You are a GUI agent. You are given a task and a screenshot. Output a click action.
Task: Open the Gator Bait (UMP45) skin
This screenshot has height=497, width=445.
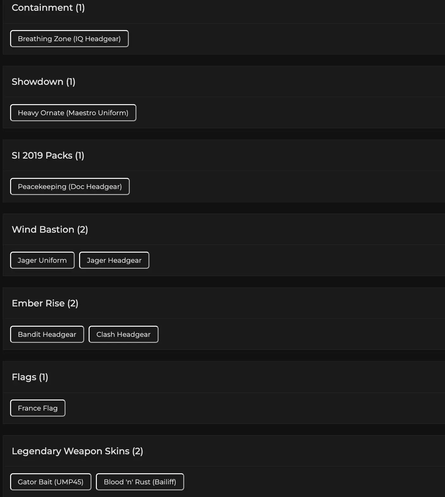coord(51,482)
